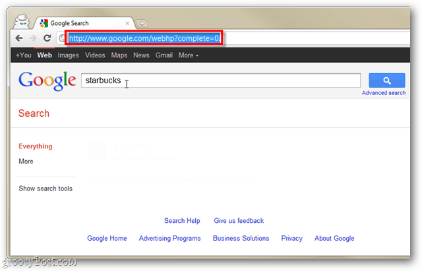Open Gmail from the top bar
The width and height of the screenshot is (422, 271).
pyautogui.click(x=164, y=55)
